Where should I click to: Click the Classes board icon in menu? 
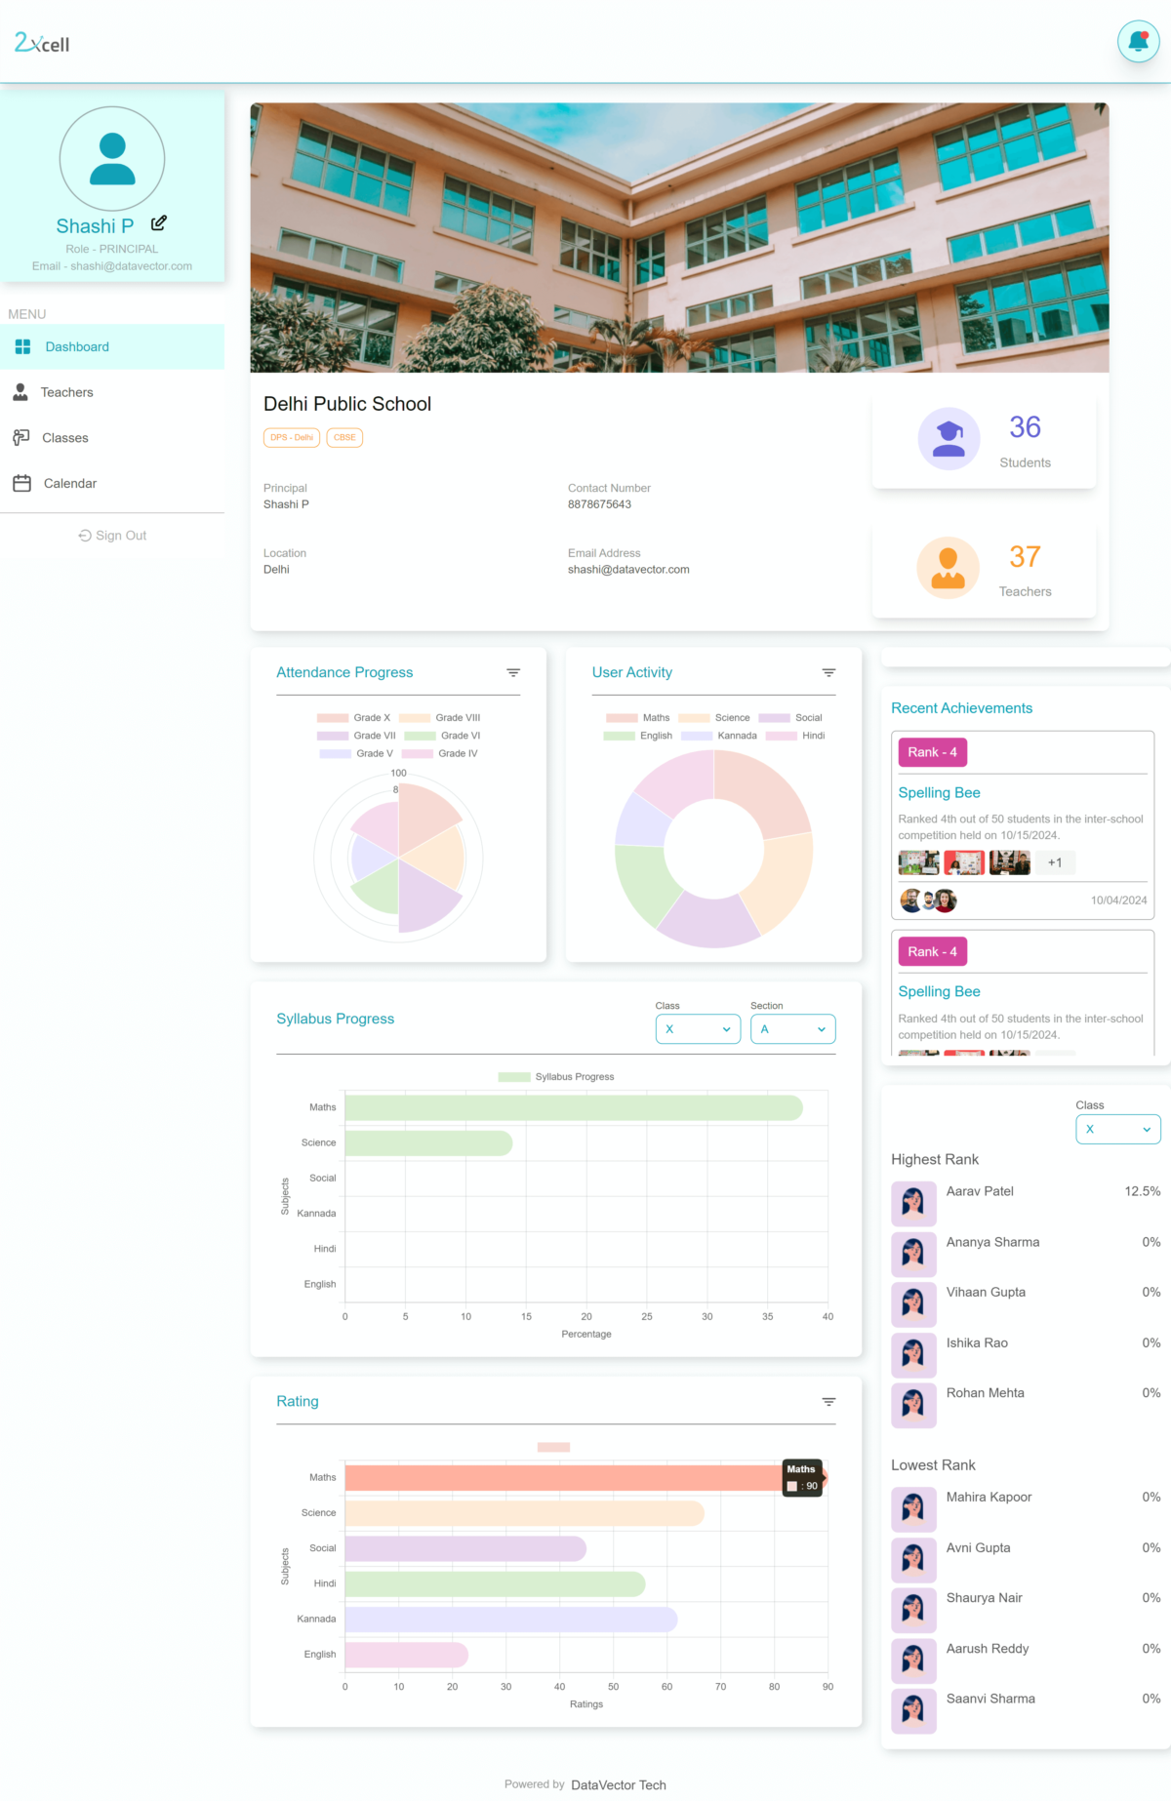click(x=20, y=437)
